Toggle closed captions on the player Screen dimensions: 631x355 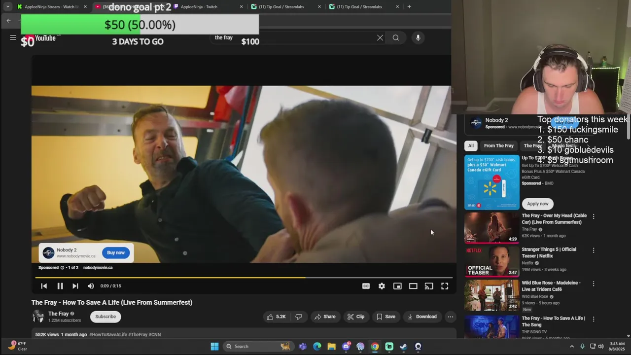pos(366,286)
